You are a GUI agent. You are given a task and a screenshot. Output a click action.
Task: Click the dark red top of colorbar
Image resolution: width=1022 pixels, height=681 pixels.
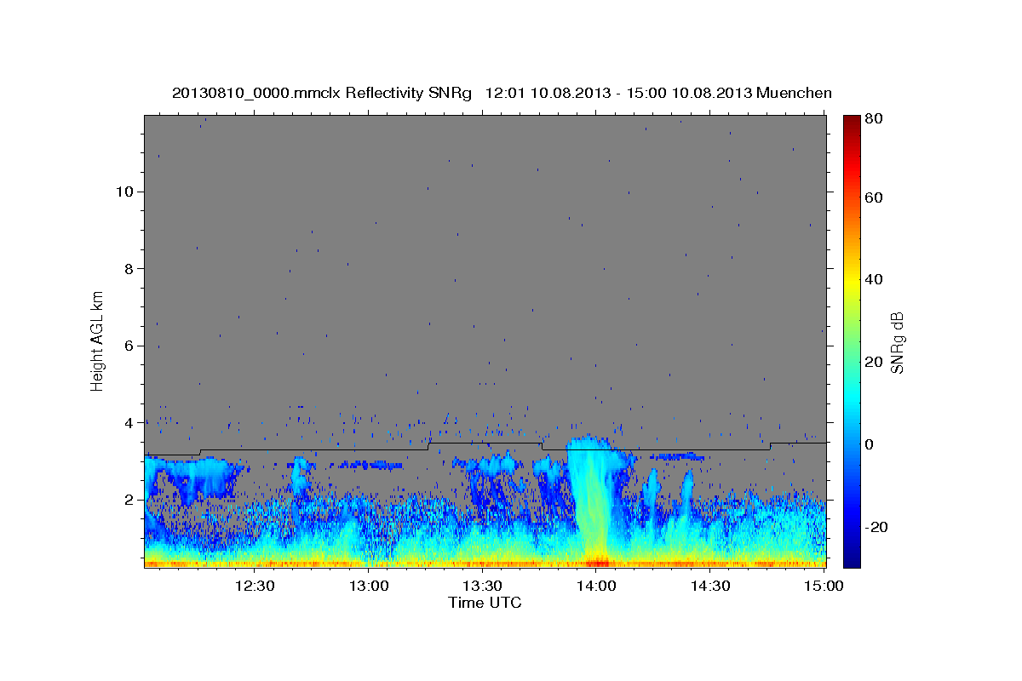pos(851,119)
